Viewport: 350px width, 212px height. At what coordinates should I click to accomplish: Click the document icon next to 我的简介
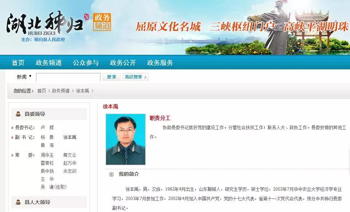111,174
